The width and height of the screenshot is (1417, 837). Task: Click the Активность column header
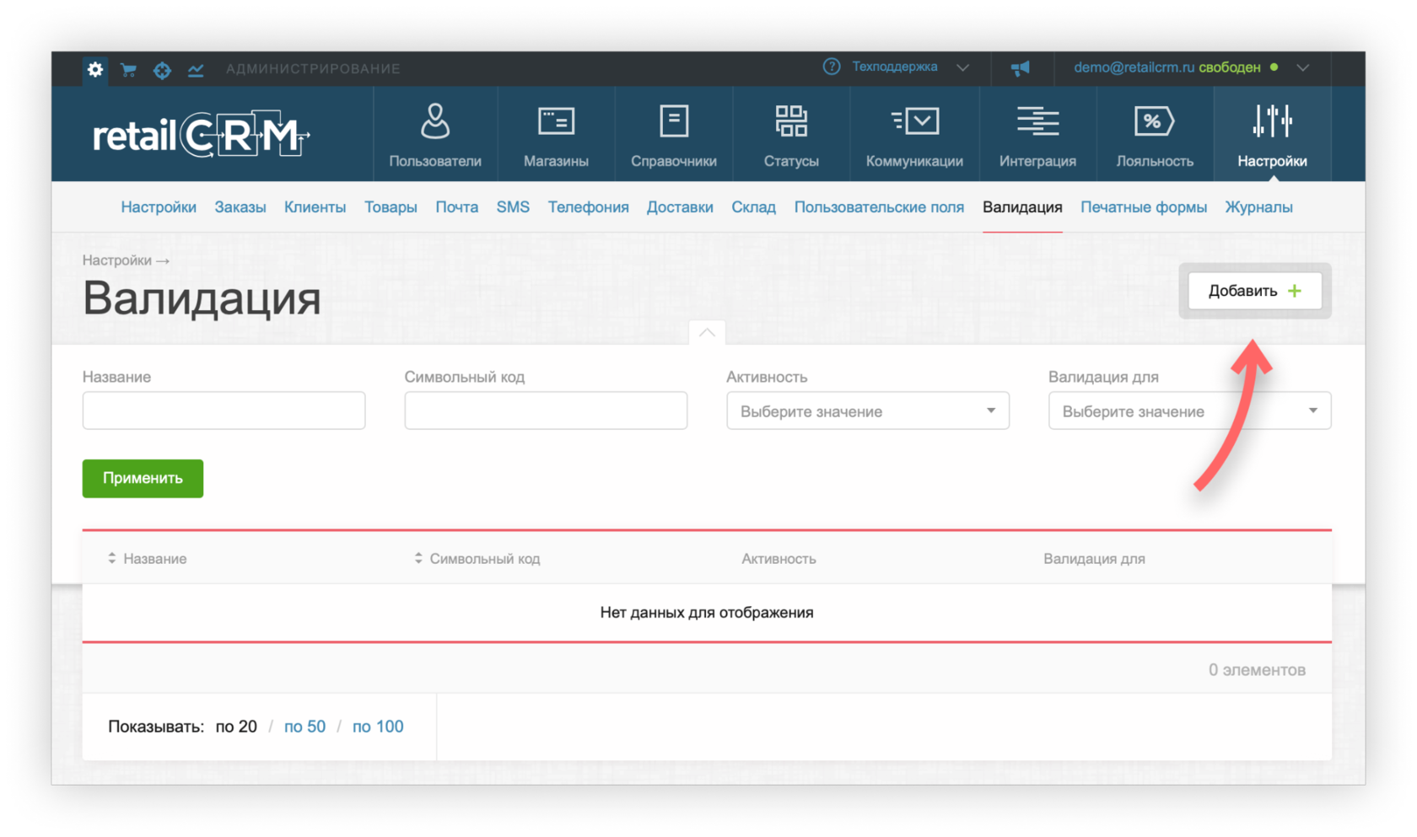point(779,559)
